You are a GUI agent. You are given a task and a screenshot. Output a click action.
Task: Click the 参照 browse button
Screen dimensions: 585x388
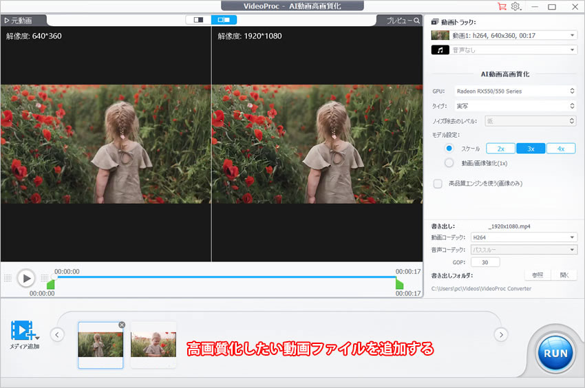(x=538, y=275)
